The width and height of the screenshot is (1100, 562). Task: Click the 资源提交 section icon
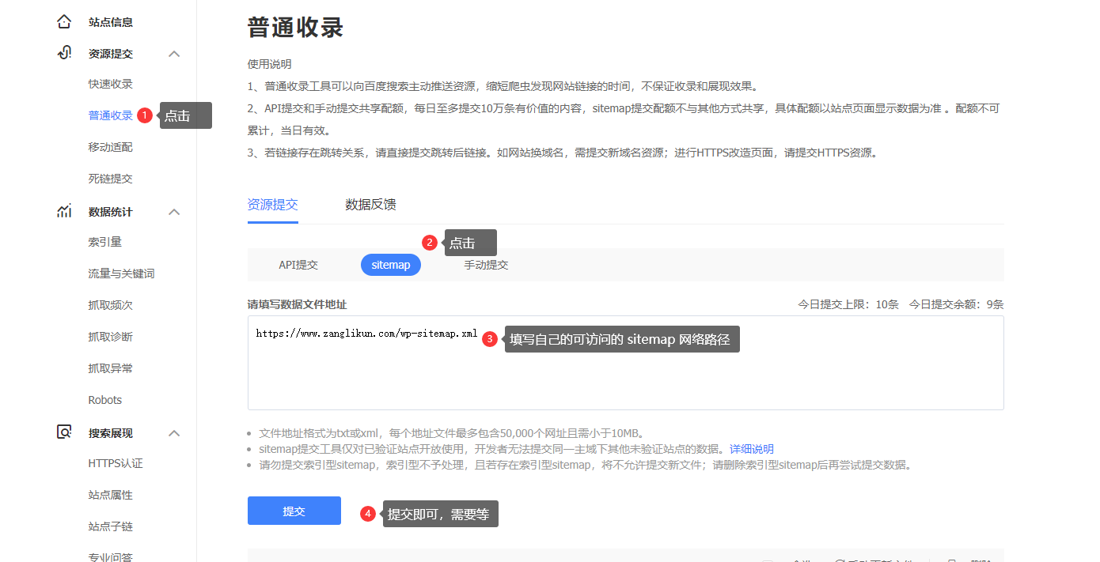[x=64, y=54]
